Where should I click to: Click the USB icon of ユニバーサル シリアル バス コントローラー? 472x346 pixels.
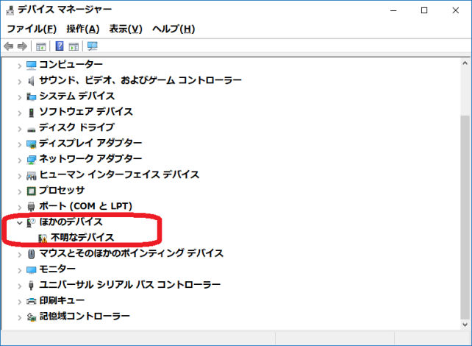[31, 285]
